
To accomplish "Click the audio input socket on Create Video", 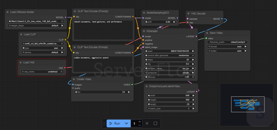I will pyautogui.click(x=73, y=88).
